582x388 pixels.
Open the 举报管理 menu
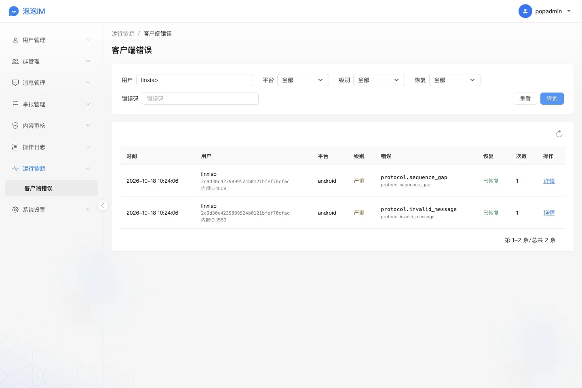[x=51, y=104]
